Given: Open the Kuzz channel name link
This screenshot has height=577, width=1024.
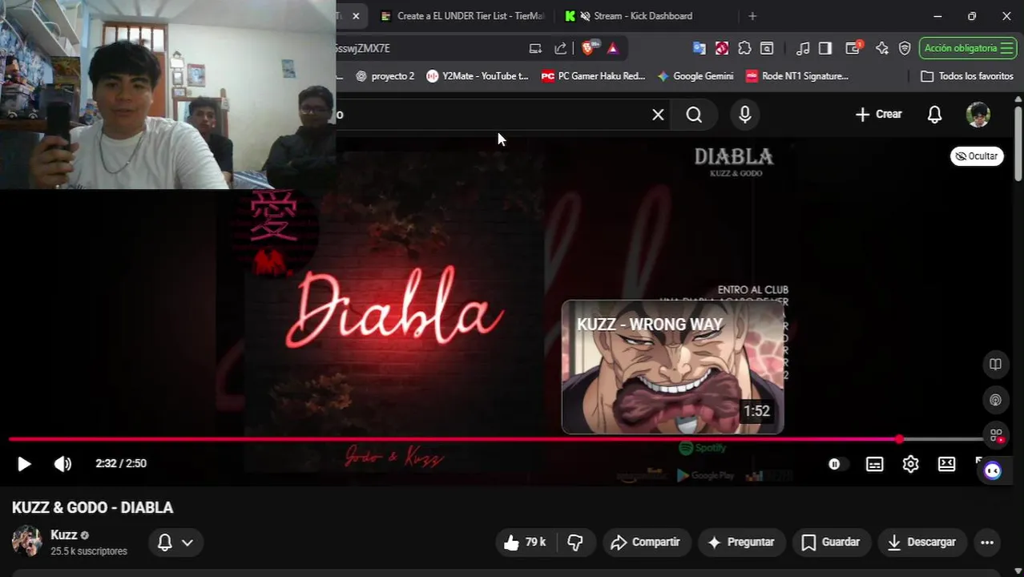Looking at the screenshot, I should 64,535.
